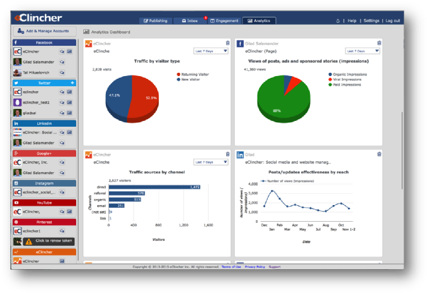
Task: Open the Inbox tab
Action: 189,21
